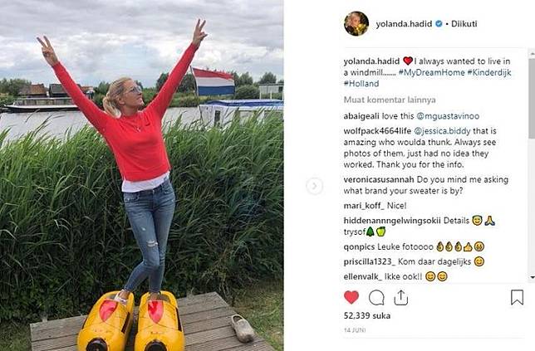535x351 pixels.
Task: Open the comment speech bubble icon
Action: tap(376, 298)
